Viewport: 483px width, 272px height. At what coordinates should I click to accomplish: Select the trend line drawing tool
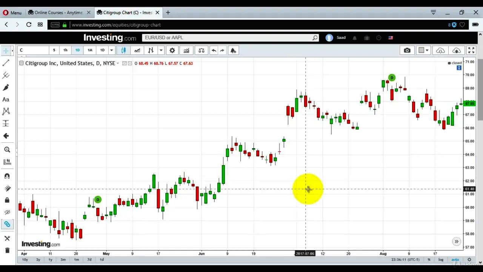tap(6, 63)
